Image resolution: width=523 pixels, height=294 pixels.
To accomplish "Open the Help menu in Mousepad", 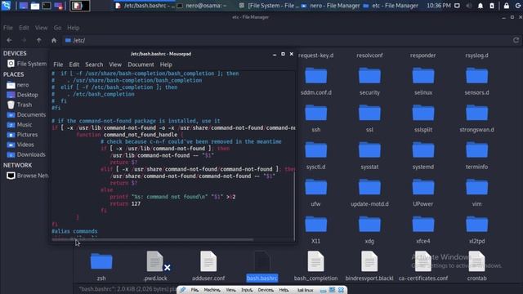I will point(166,65).
